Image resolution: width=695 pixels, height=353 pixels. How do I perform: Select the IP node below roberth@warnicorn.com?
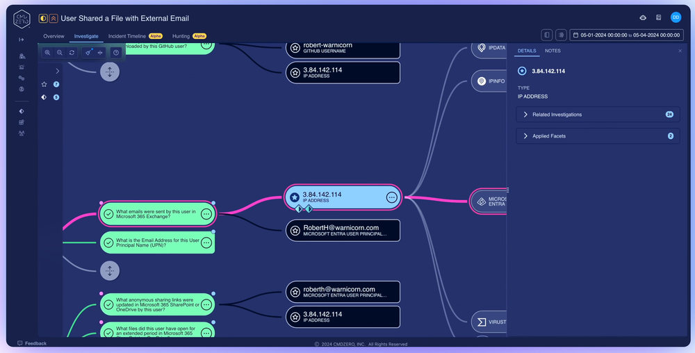tap(343, 317)
